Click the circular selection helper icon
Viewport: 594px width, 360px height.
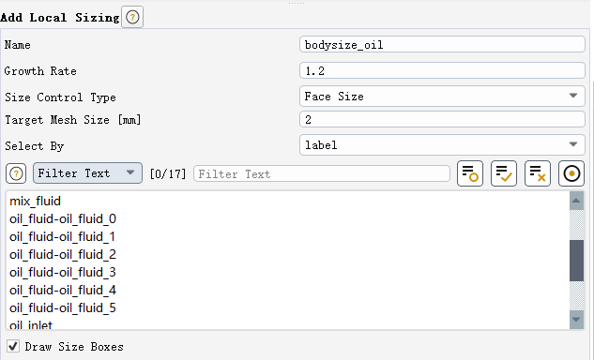point(571,173)
